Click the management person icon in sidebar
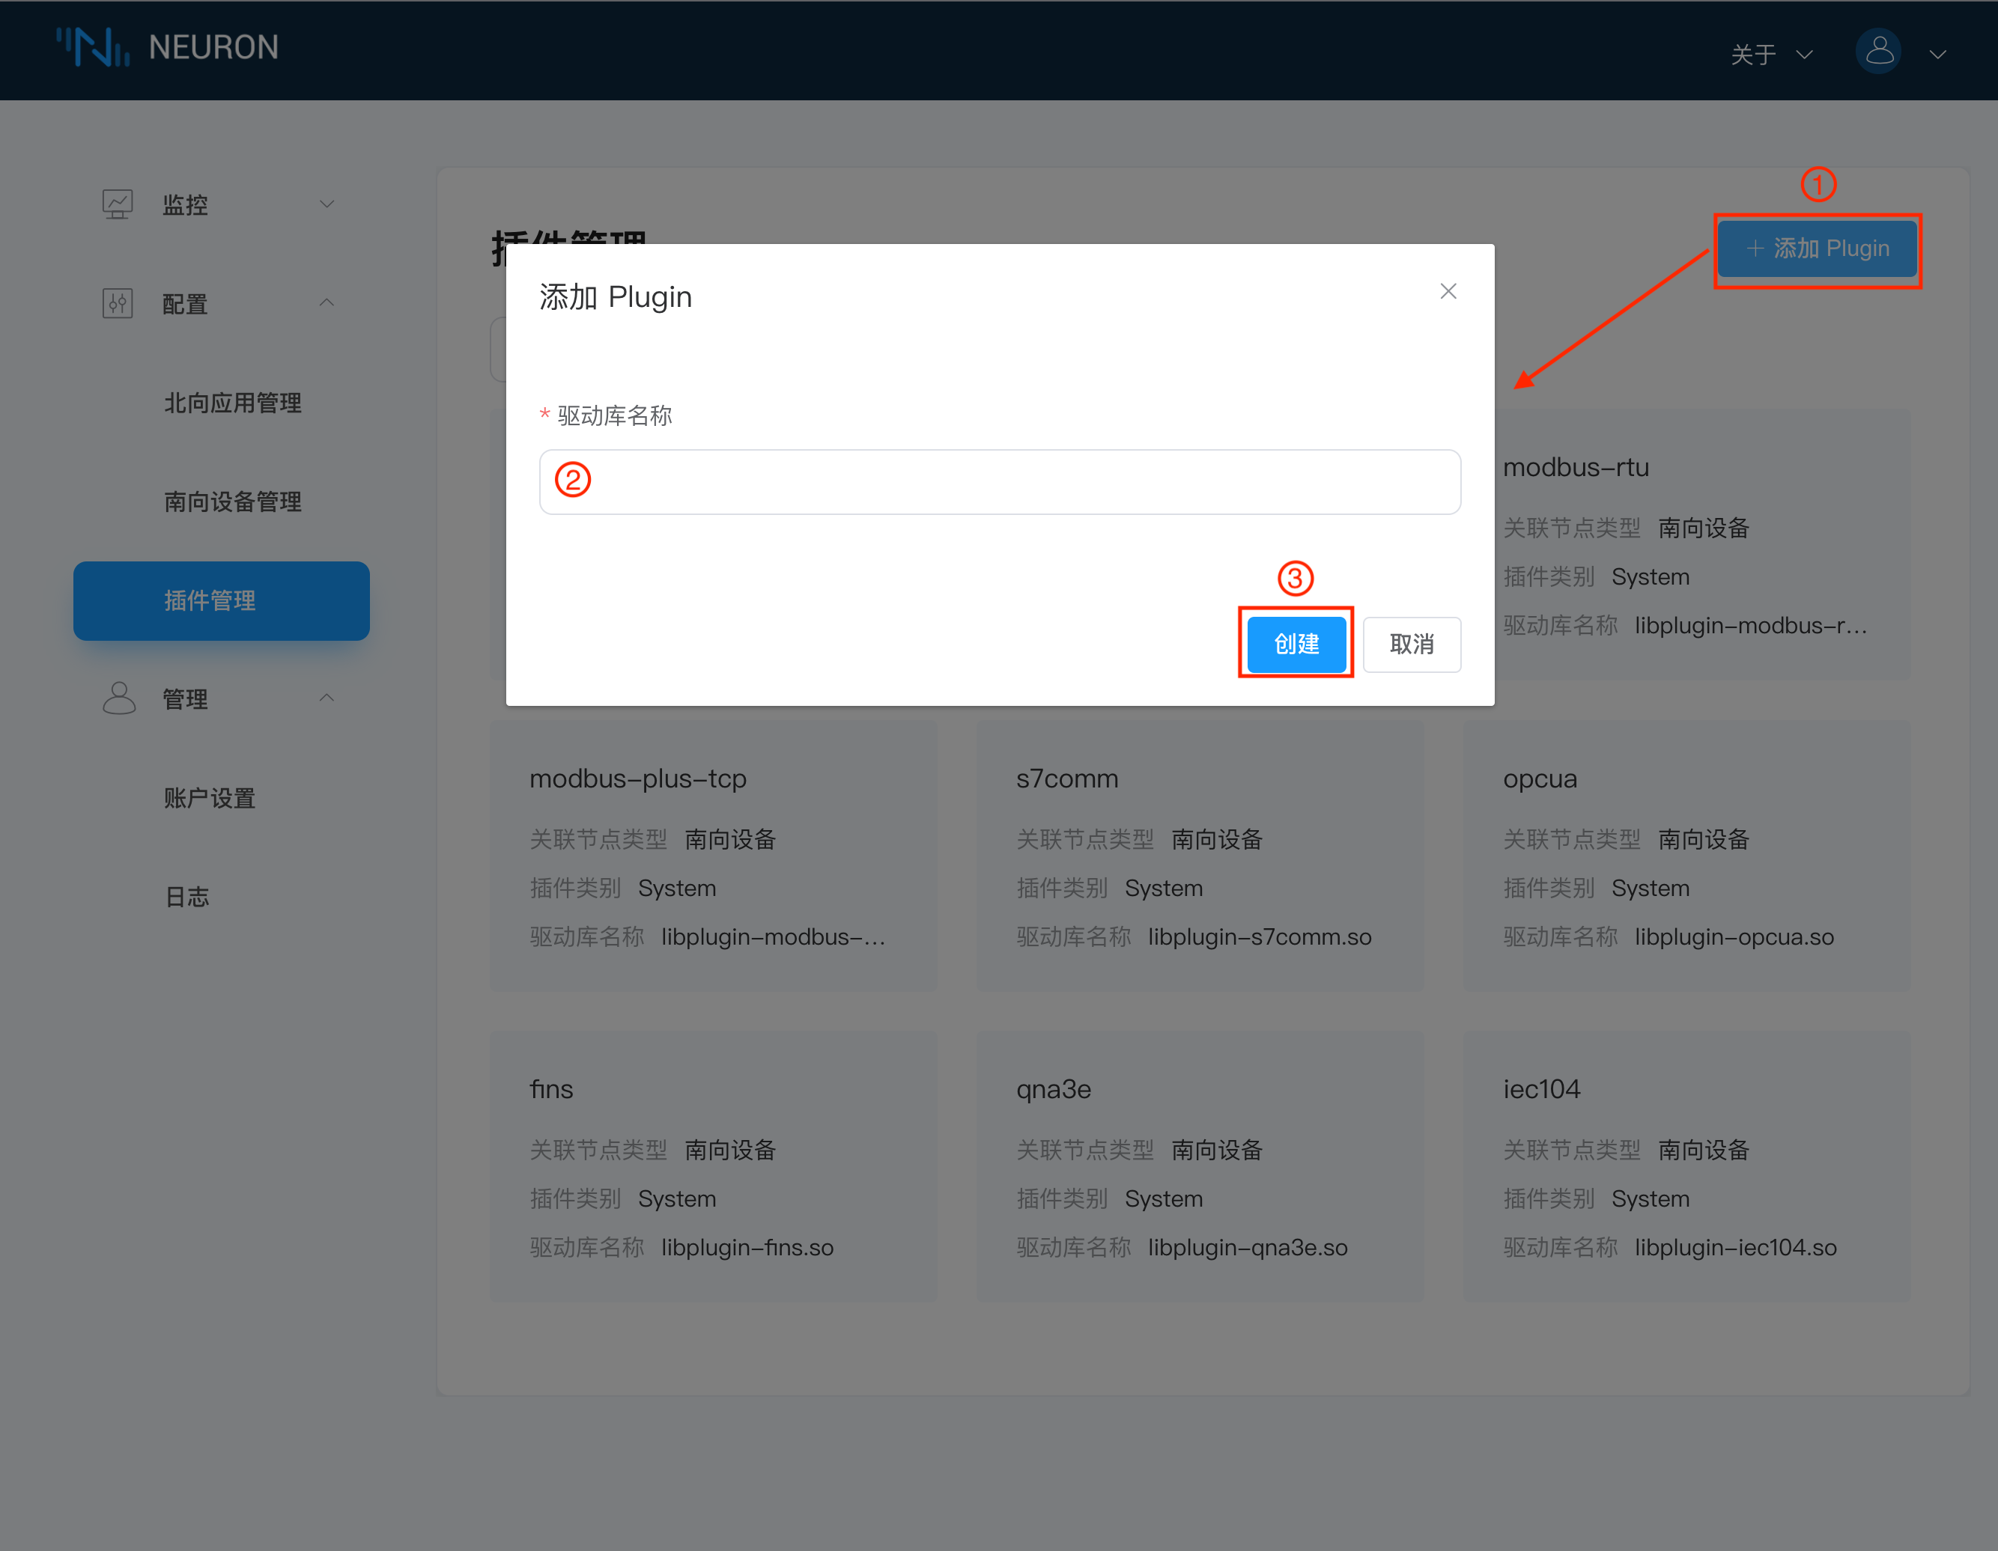Screen dimensions: 1998x1551 pos(118,698)
